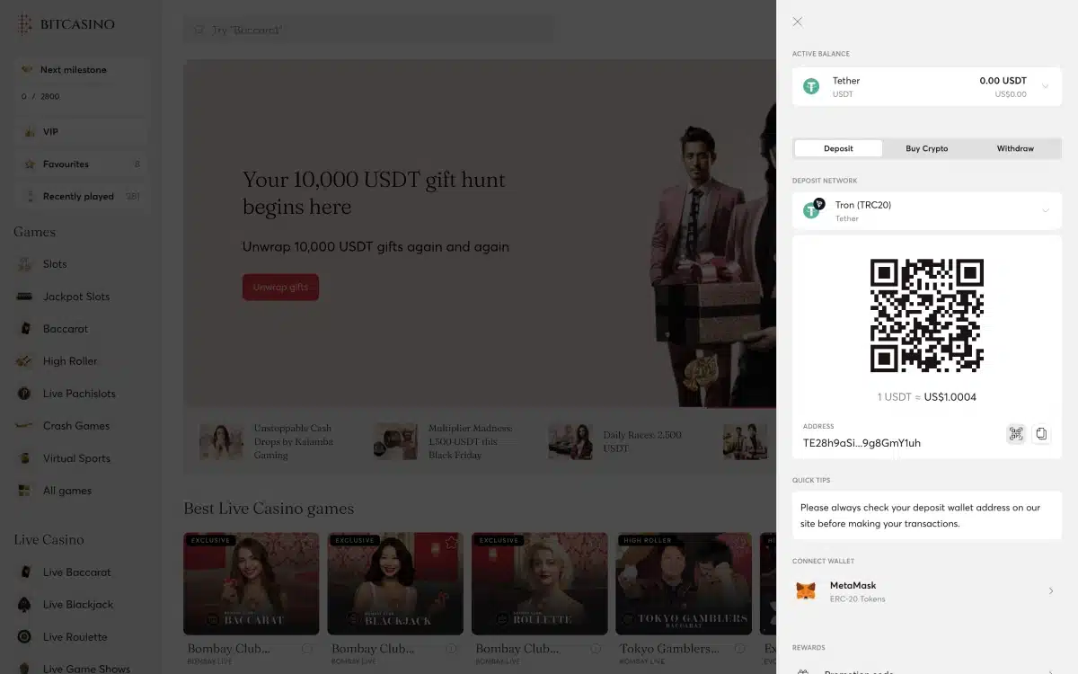
Task: Open Tokyo Gamblers Baccarat game thumbnail
Action: pos(684,584)
